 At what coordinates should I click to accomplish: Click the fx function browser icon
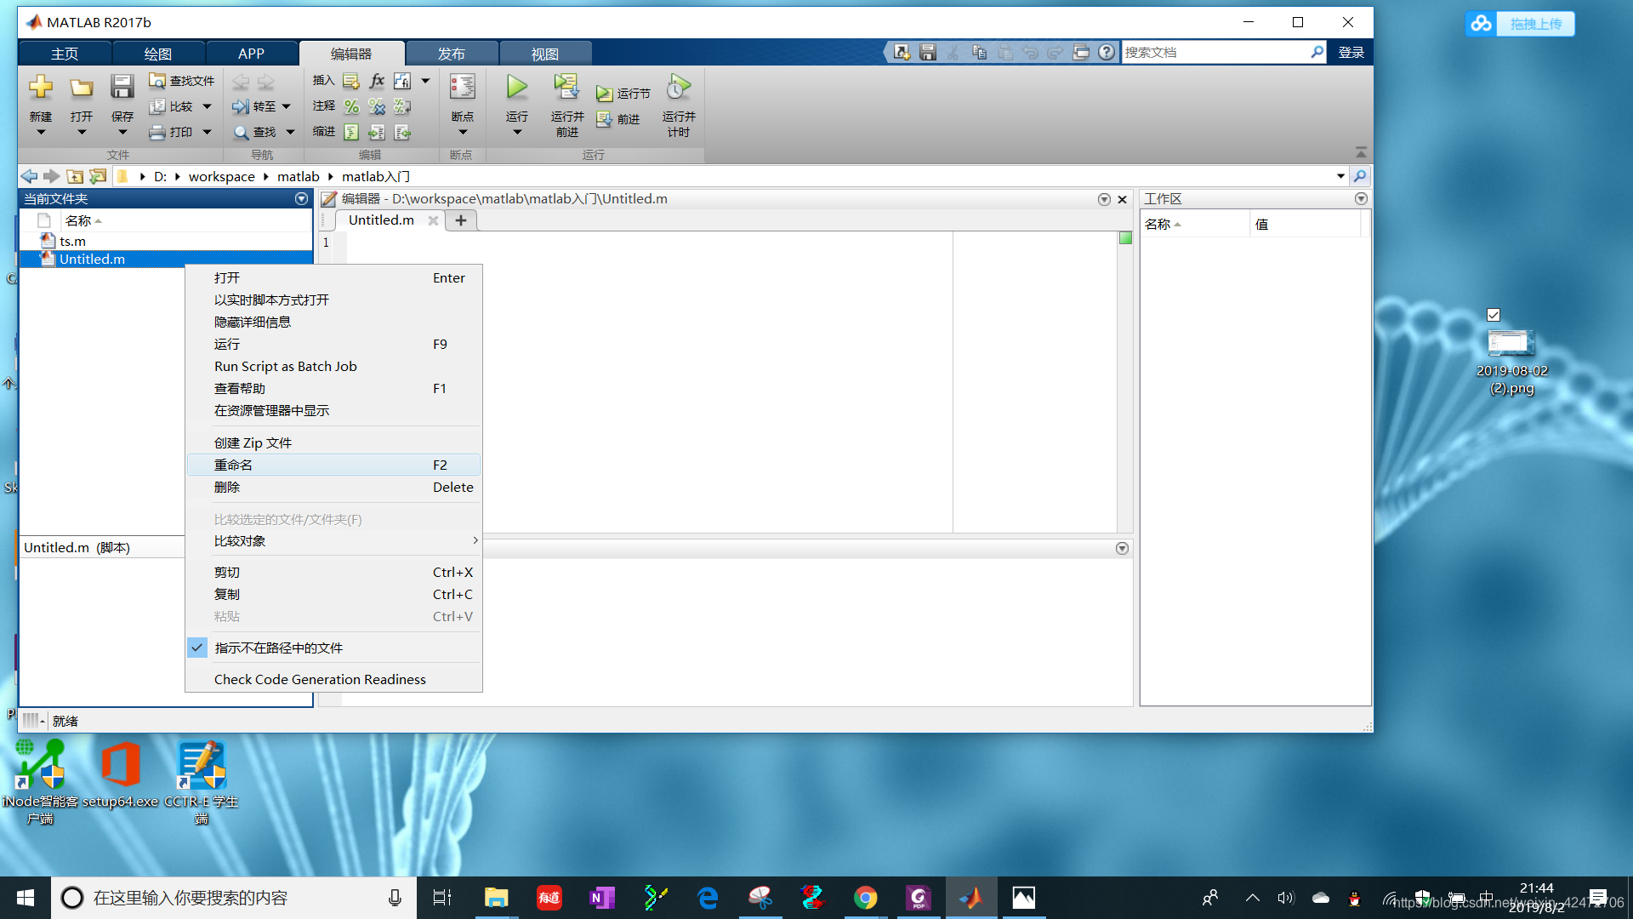pyautogui.click(x=377, y=81)
